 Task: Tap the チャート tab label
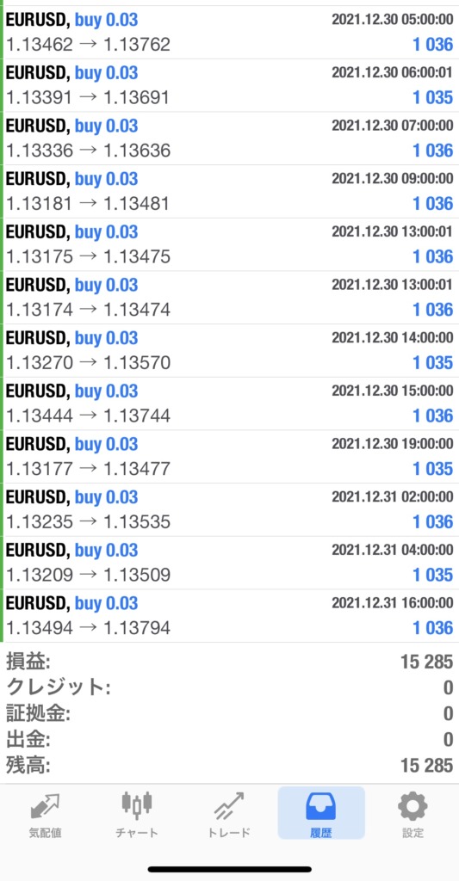[137, 833]
